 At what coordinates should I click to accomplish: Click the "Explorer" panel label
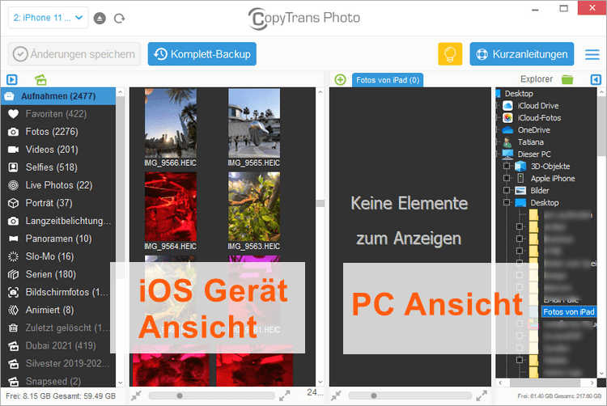536,79
